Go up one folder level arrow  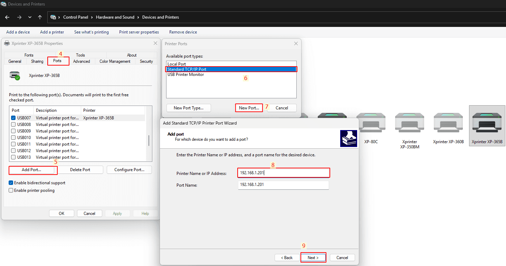[40, 17]
